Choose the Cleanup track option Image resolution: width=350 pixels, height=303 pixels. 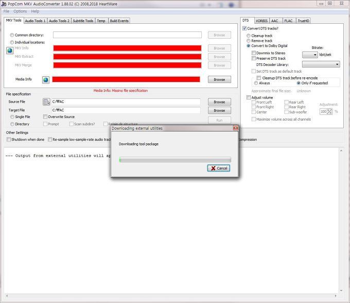click(249, 36)
